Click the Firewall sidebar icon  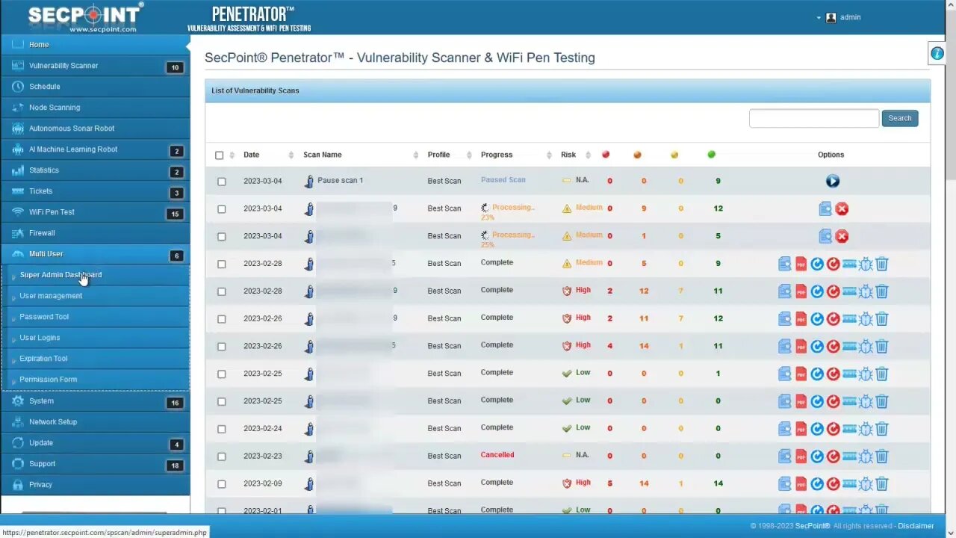coord(18,233)
